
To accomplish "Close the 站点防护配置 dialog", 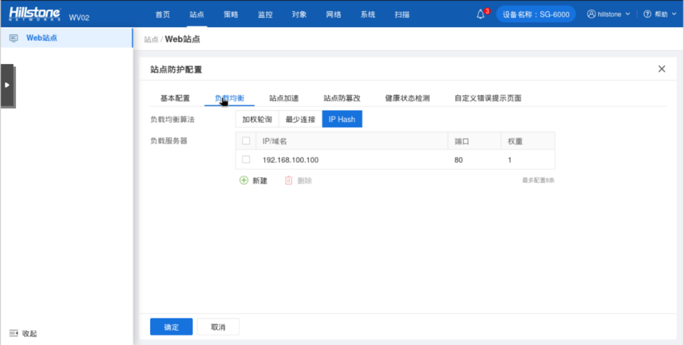I will pyautogui.click(x=662, y=69).
